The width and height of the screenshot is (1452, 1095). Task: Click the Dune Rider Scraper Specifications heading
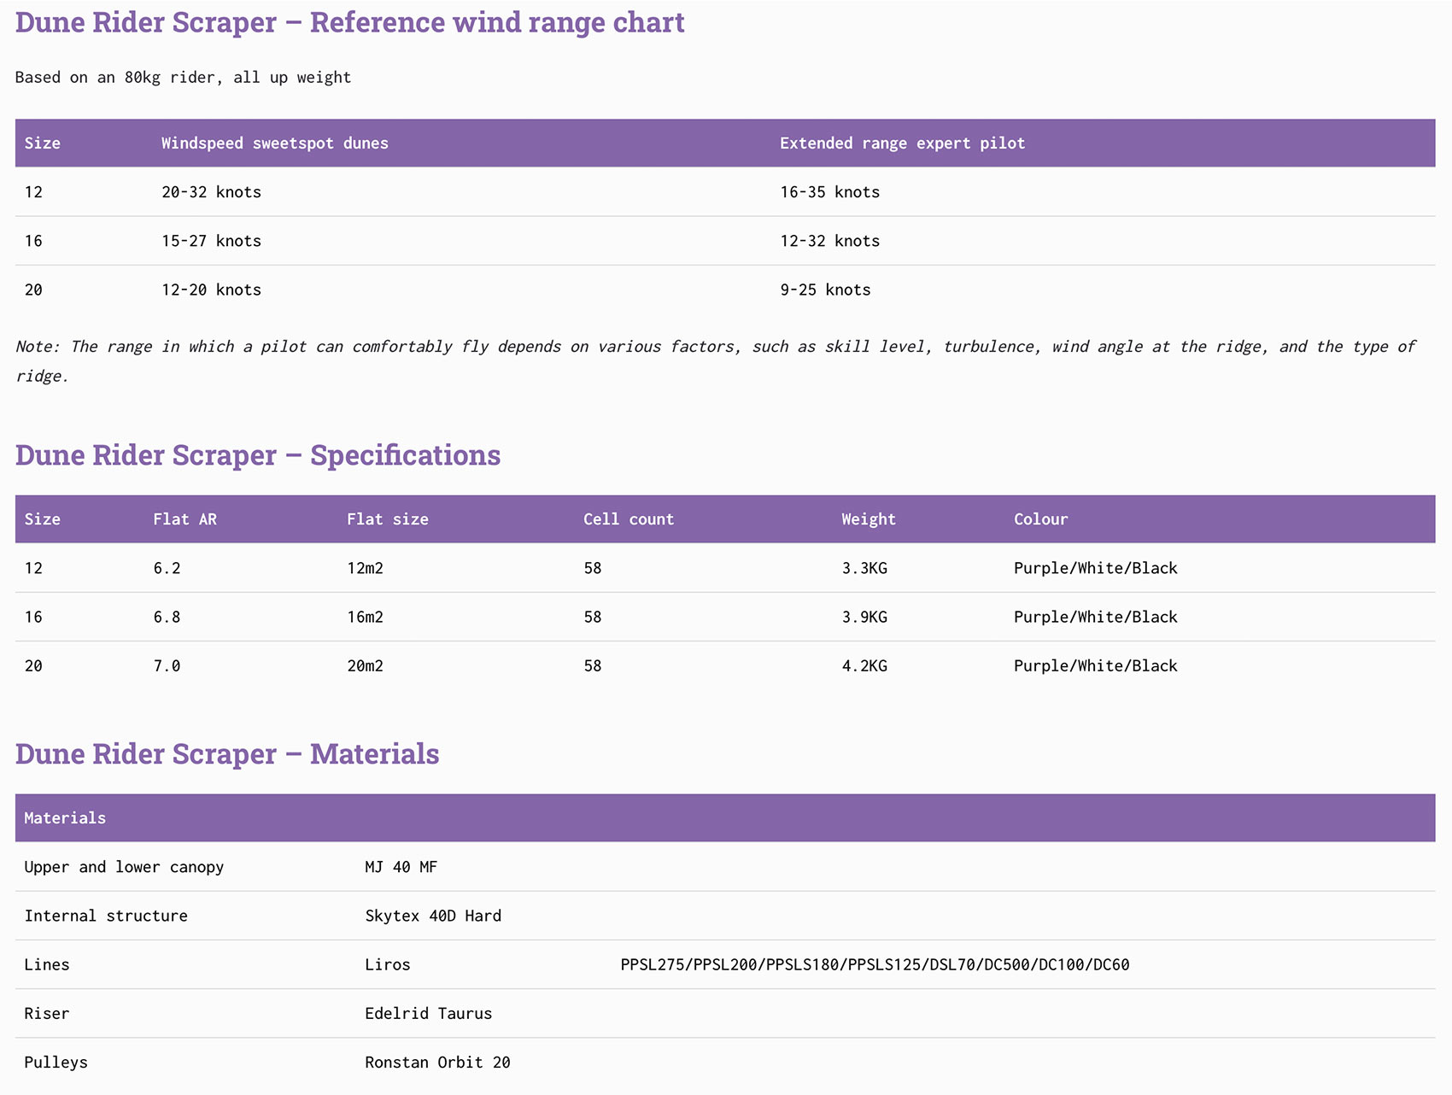257,455
